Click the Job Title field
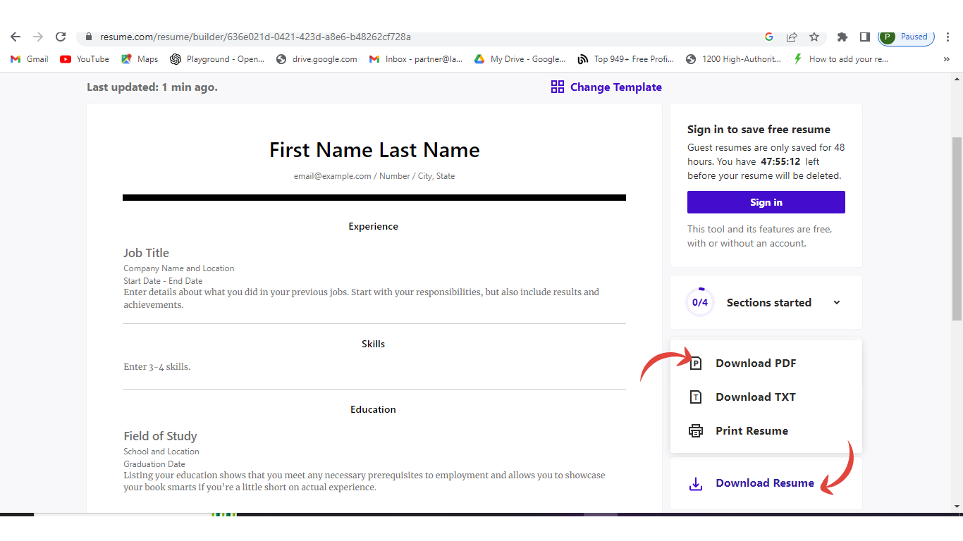963x541 pixels. point(147,253)
